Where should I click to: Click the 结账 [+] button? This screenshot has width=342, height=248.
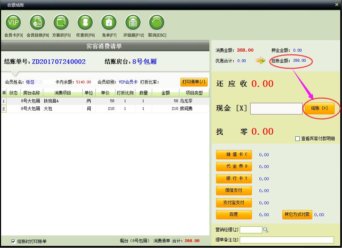click(319, 108)
